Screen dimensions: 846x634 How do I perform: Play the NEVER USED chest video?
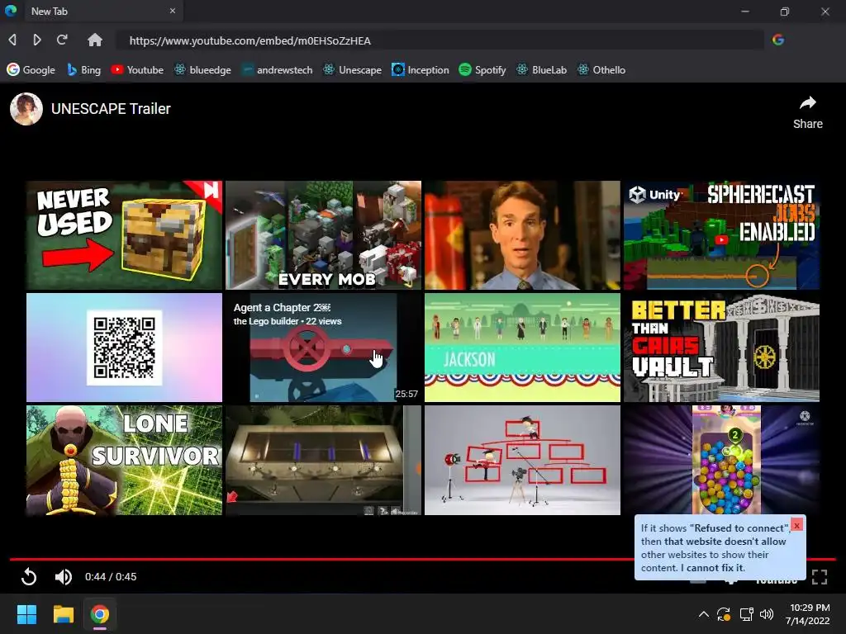point(124,235)
